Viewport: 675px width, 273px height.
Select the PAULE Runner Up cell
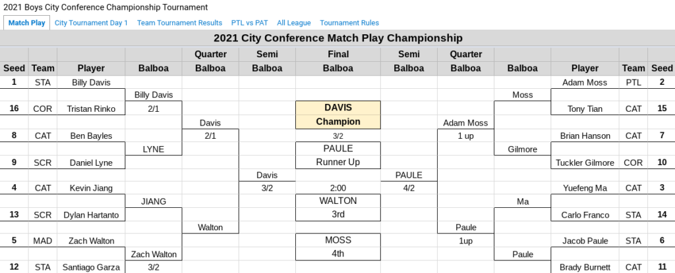[337, 155]
